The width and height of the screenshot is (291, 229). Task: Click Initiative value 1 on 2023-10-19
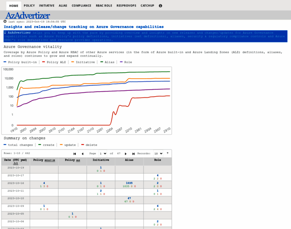coord(101,168)
